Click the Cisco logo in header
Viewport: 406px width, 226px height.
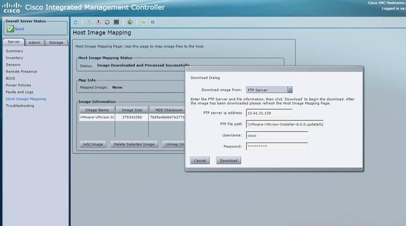tap(12, 8)
